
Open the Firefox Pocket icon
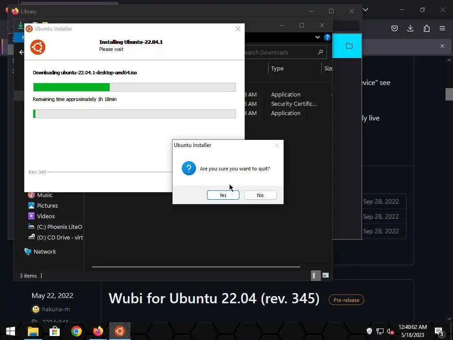(394, 28)
